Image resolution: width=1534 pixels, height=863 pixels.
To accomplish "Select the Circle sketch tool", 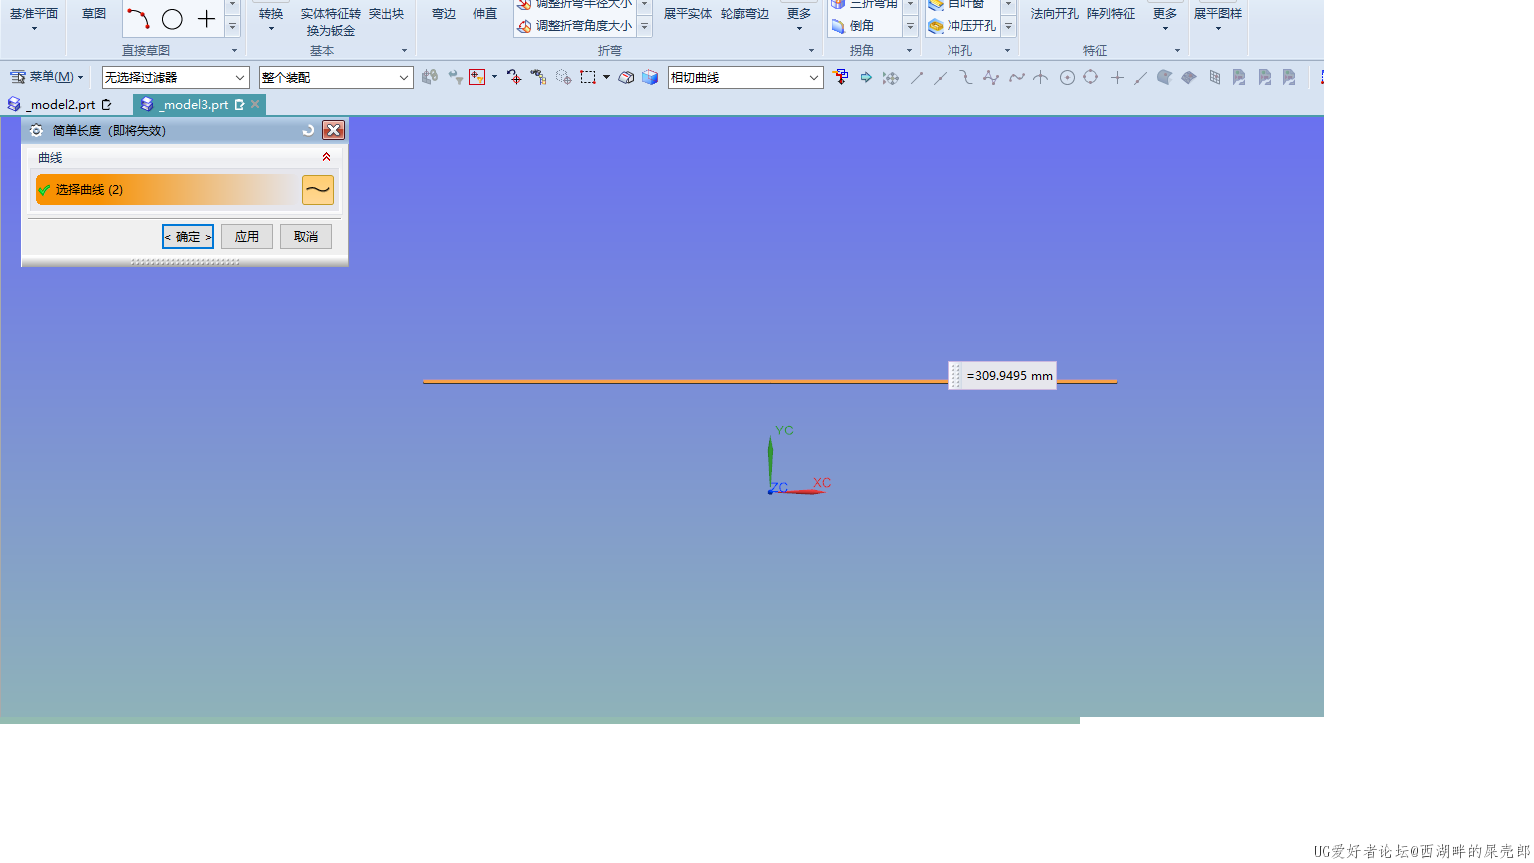I will pyautogui.click(x=172, y=19).
